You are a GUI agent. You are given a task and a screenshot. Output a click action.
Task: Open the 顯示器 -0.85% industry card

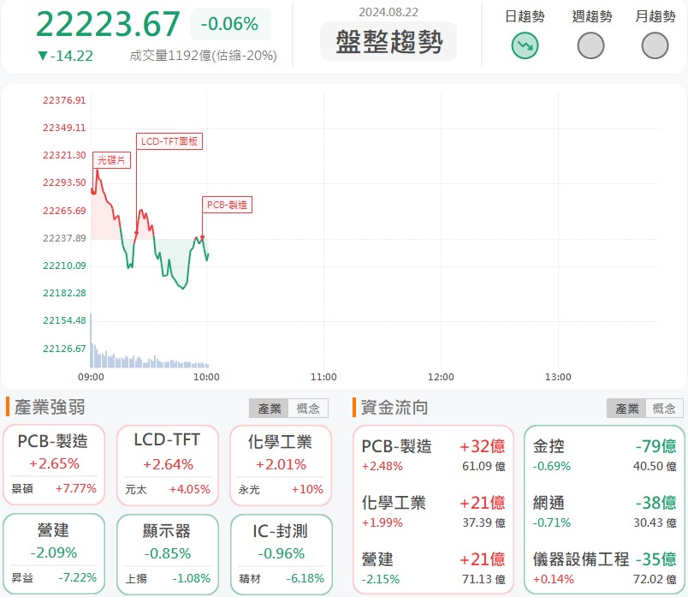point(167,554)
